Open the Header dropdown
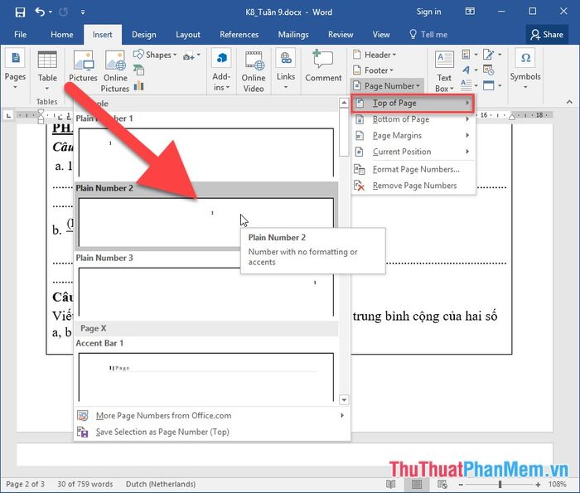The width and height of the screenshot is (580, 493). (x=375, y=55)
